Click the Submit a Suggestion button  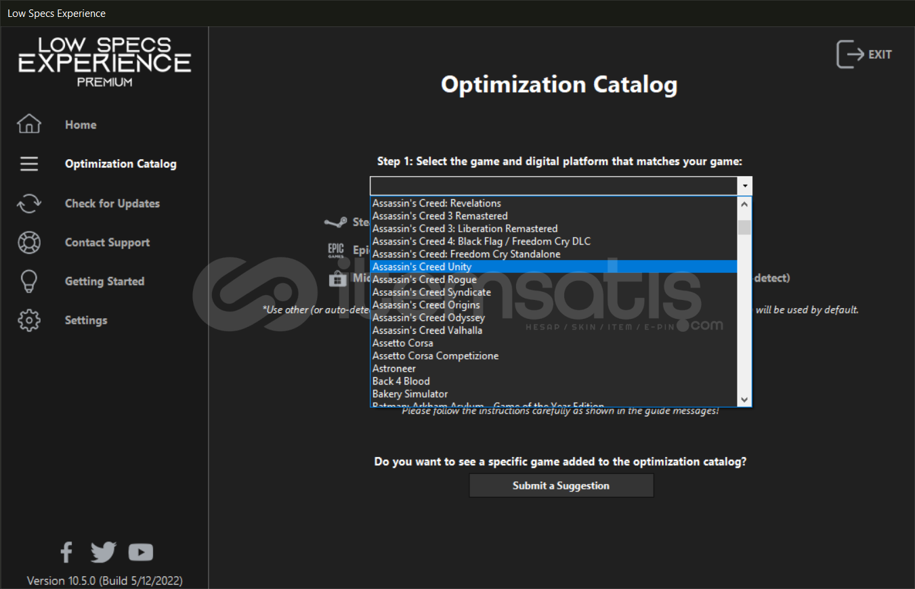point(561,485)
